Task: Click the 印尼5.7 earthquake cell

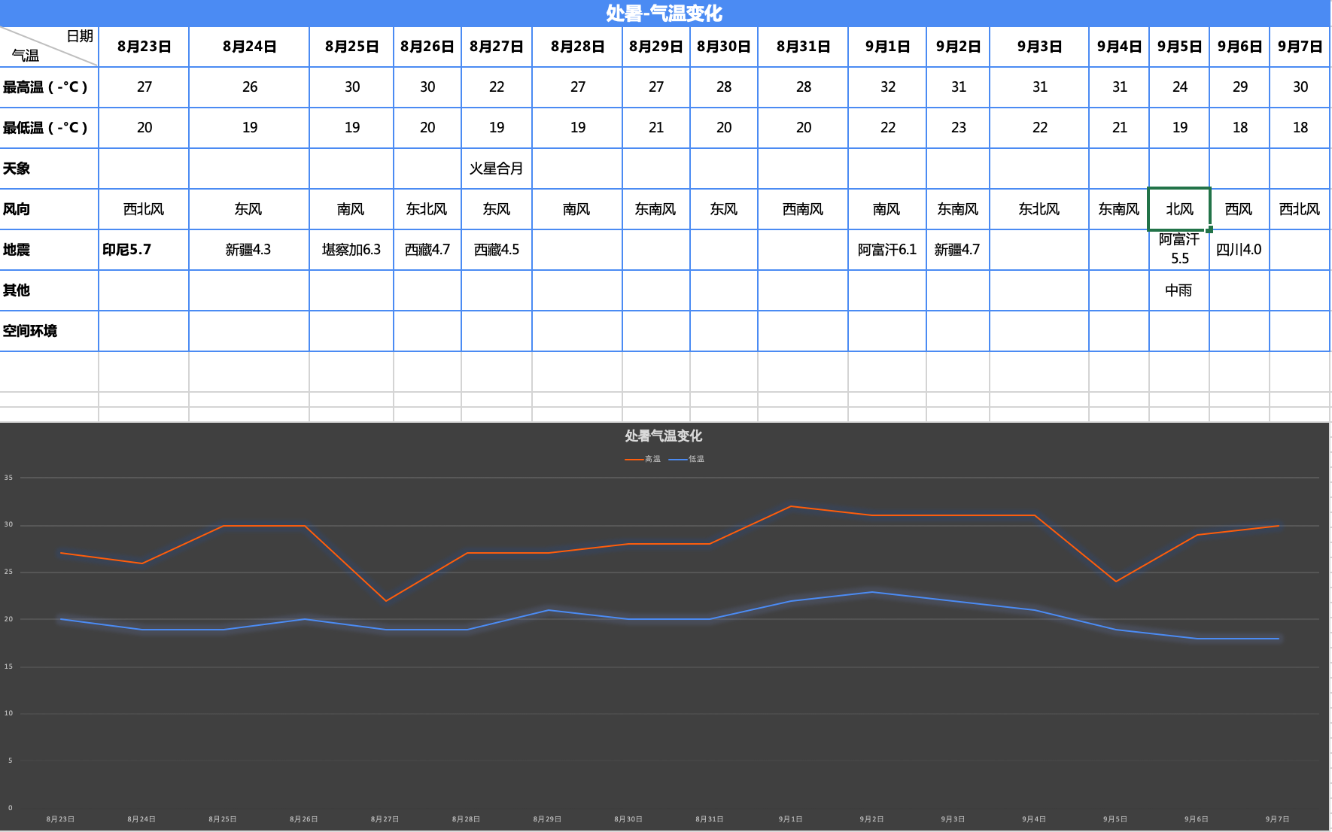Action: [x=144, y=250]
